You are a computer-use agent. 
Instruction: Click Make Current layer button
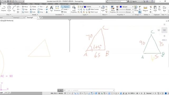pos(93,9)
